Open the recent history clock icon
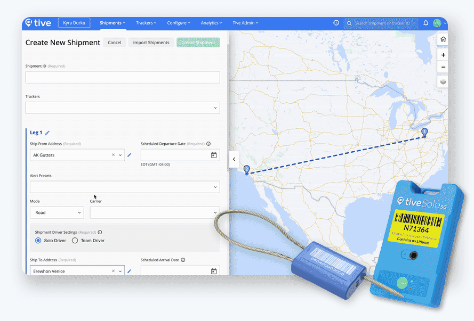This screenshot has height=321, width=474. tap(336, 23)
